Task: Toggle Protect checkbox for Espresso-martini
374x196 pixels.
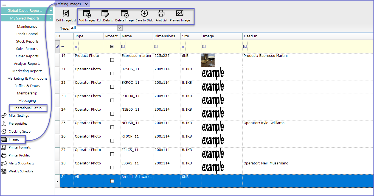Action: [x=112, y=60]
